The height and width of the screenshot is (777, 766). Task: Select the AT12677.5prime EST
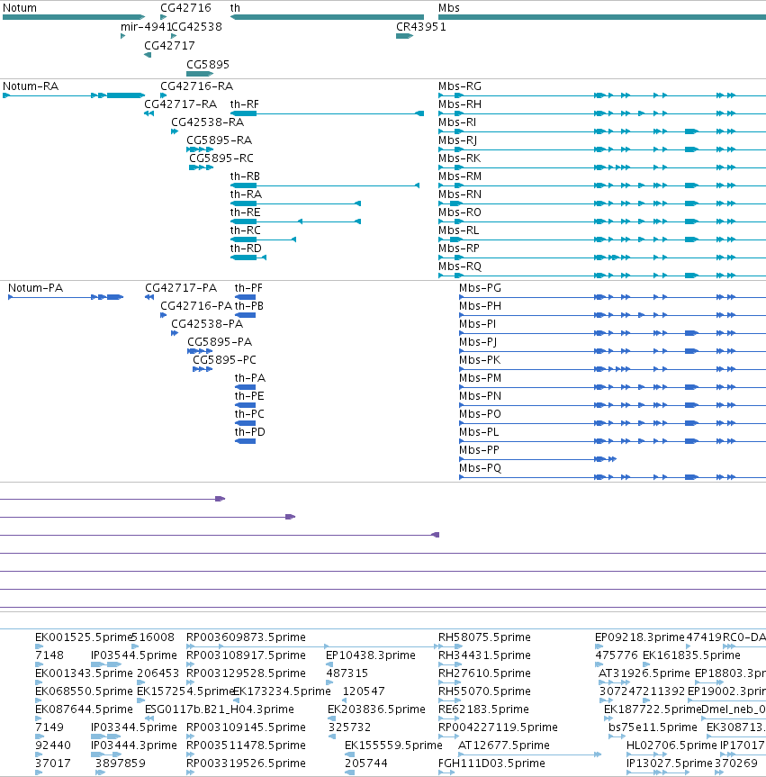pos(529,754)
